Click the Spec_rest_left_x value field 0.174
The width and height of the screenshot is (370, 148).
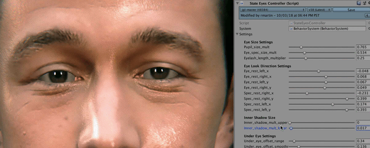pos(363,104)
